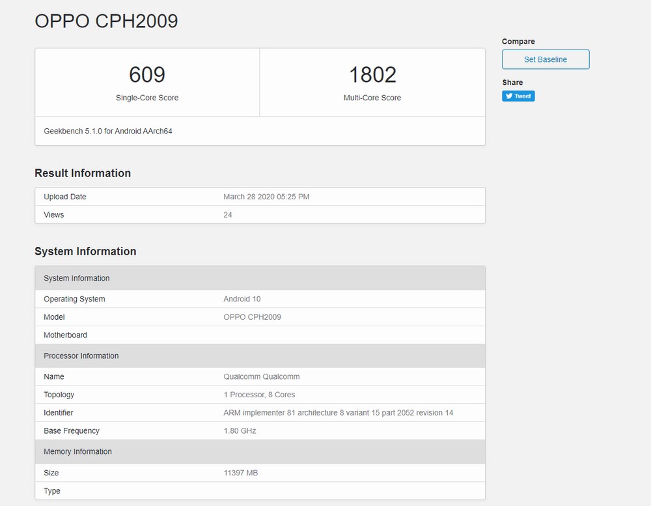This screenshot has width=651, height=506.
Task: Click the Model row label
Action: tap(55, 317)
